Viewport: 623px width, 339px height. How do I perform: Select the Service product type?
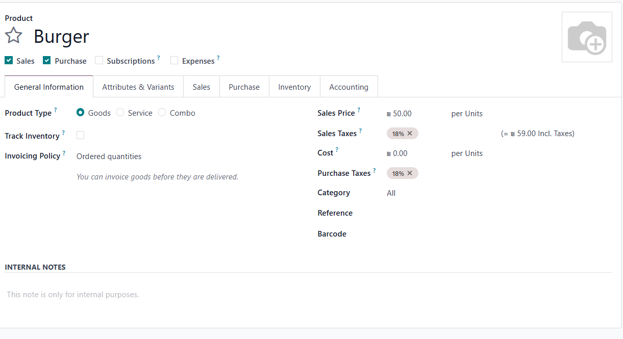click(120, 113)
